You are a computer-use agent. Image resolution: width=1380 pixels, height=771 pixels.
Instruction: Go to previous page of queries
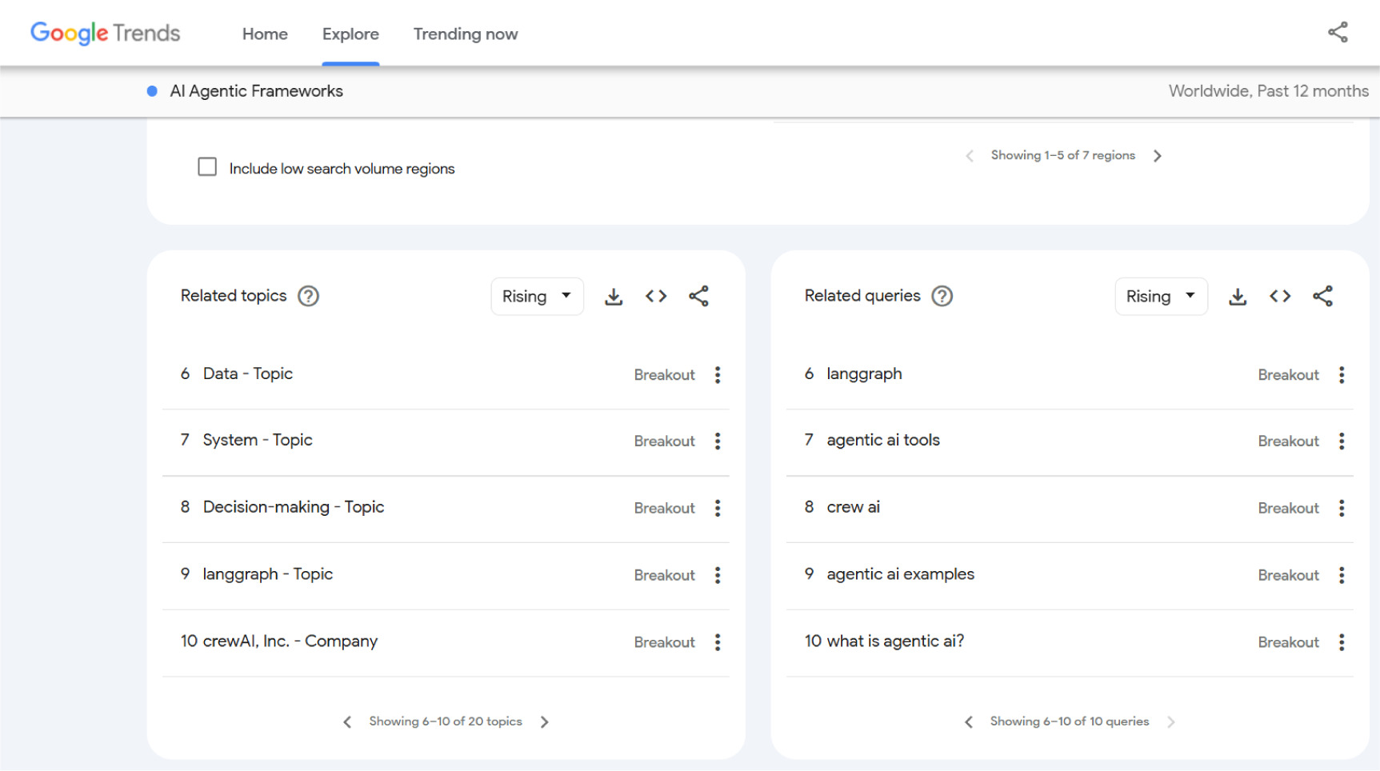(x=969, y=722)
